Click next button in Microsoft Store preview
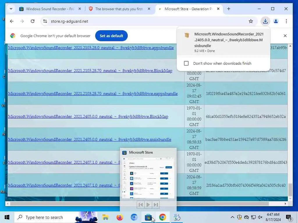This screenshot has height=223, width=298. (x=156, y=205)
